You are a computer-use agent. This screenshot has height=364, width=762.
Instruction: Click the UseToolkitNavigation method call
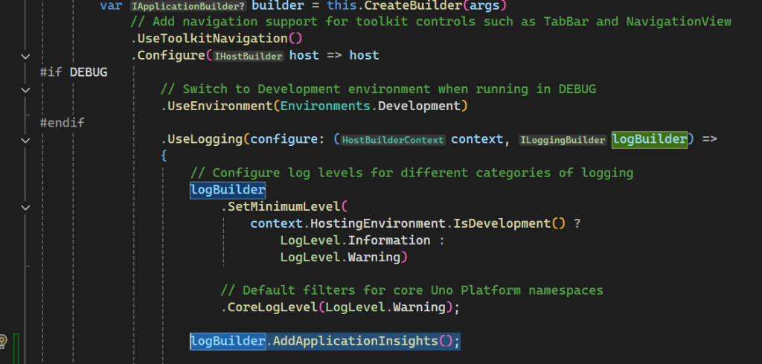[212, 39]
